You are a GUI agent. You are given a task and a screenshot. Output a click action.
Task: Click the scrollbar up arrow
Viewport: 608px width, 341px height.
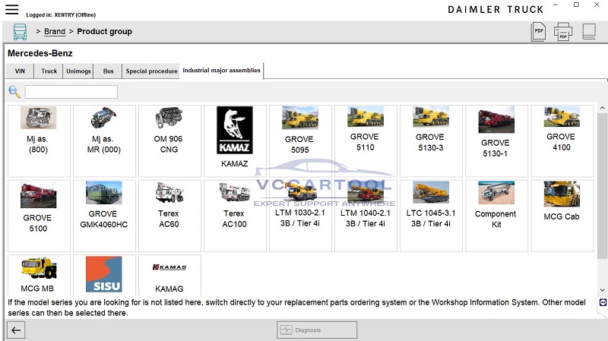click(x=602, y=108)
